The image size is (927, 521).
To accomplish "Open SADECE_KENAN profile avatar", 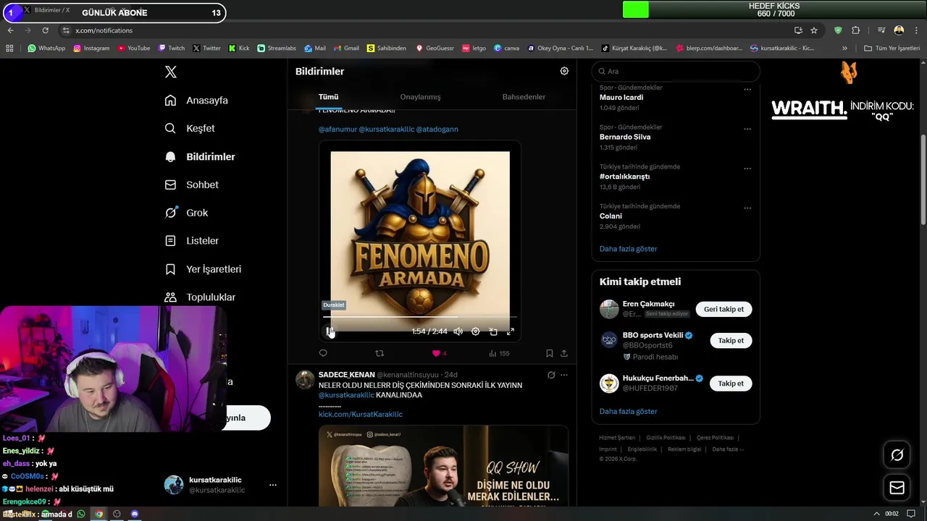I will click(305, 379).
